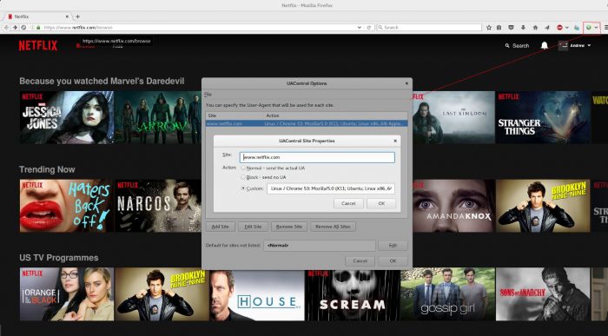Click the UAControl green toolbar icon

589,28
